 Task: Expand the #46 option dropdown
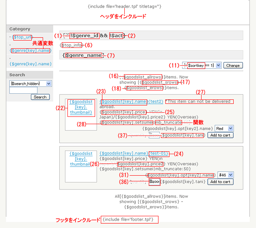tap(226, 175)
